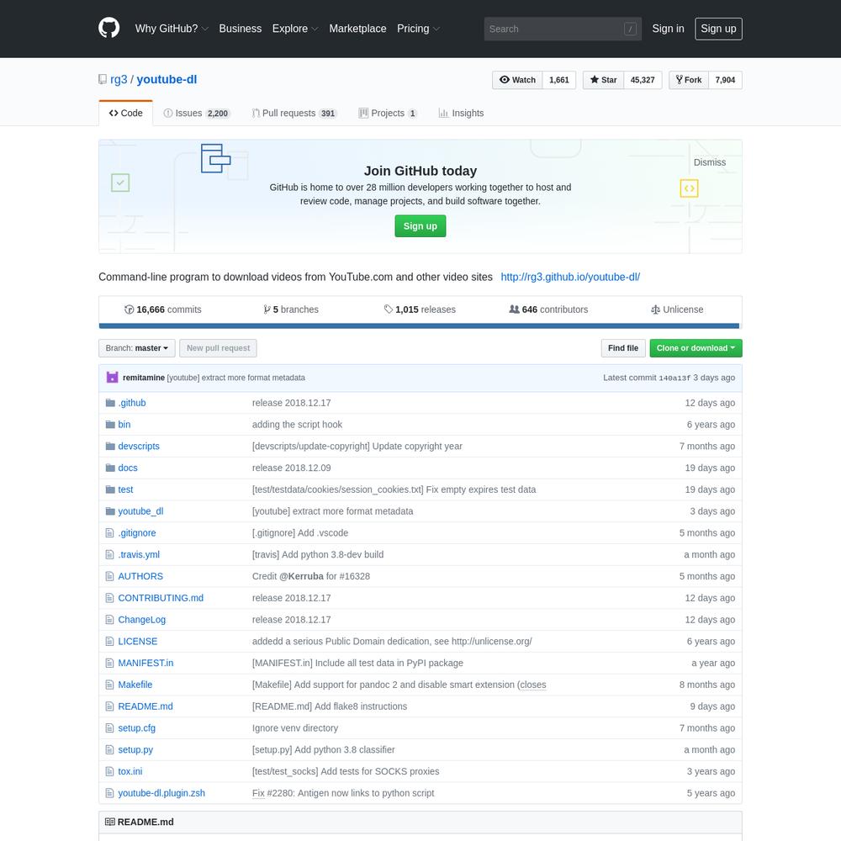Switch to the Pull requests tab
The image size is (841, 841).
[294, 114]
